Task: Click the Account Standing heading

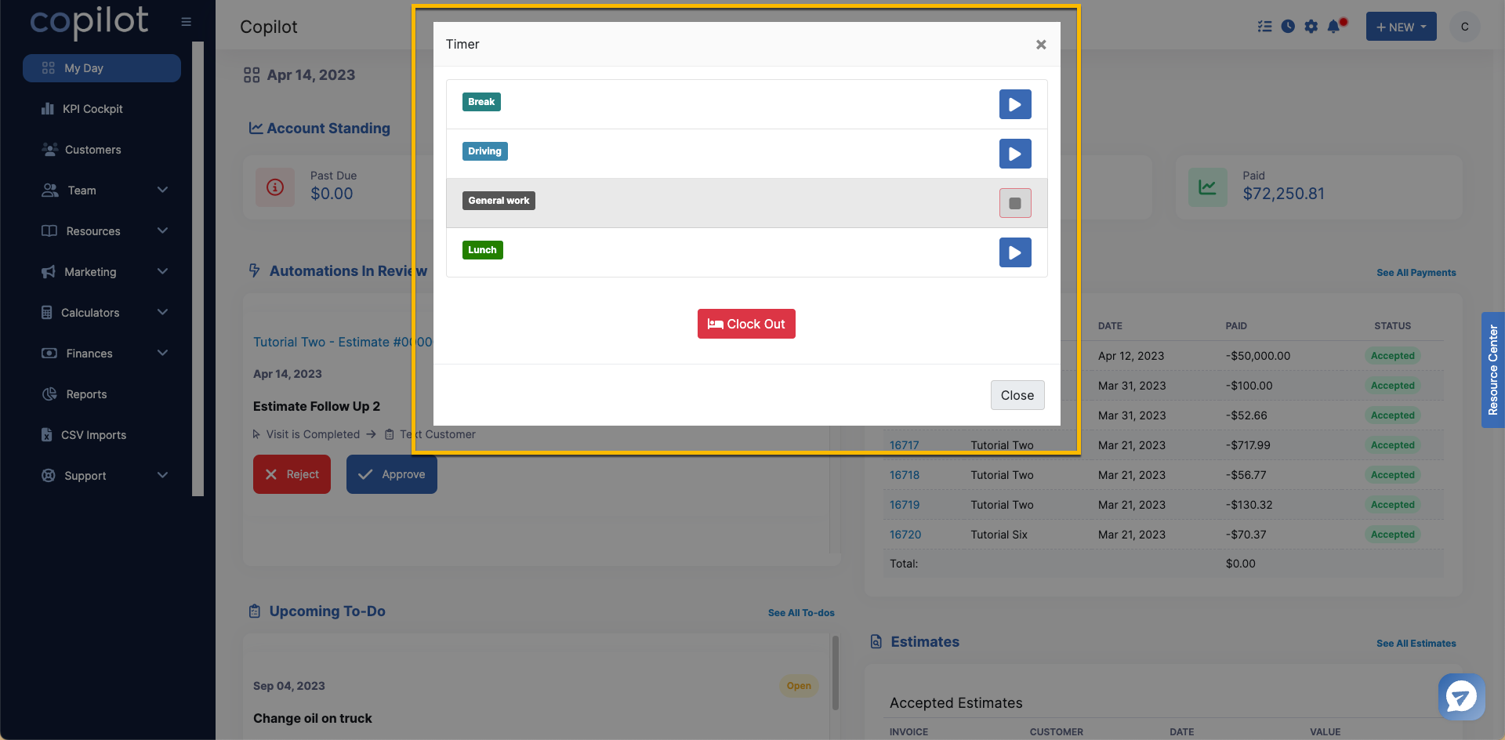Action: click(328, 128)
